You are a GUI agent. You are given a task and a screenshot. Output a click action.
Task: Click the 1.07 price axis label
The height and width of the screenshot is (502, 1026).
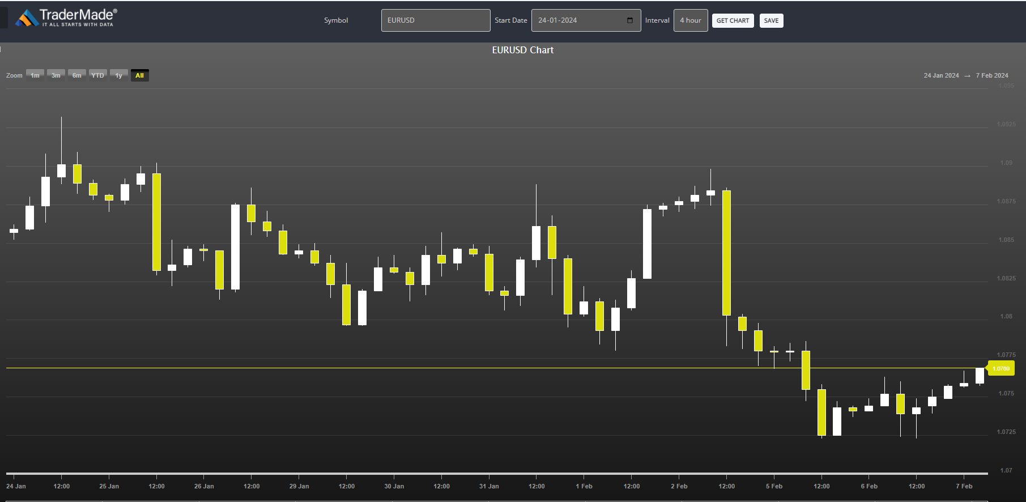click(x=1006, y=470)
